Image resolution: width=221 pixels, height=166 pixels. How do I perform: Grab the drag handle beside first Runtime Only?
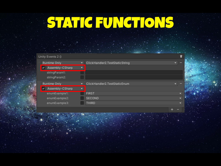pos(40,63)
